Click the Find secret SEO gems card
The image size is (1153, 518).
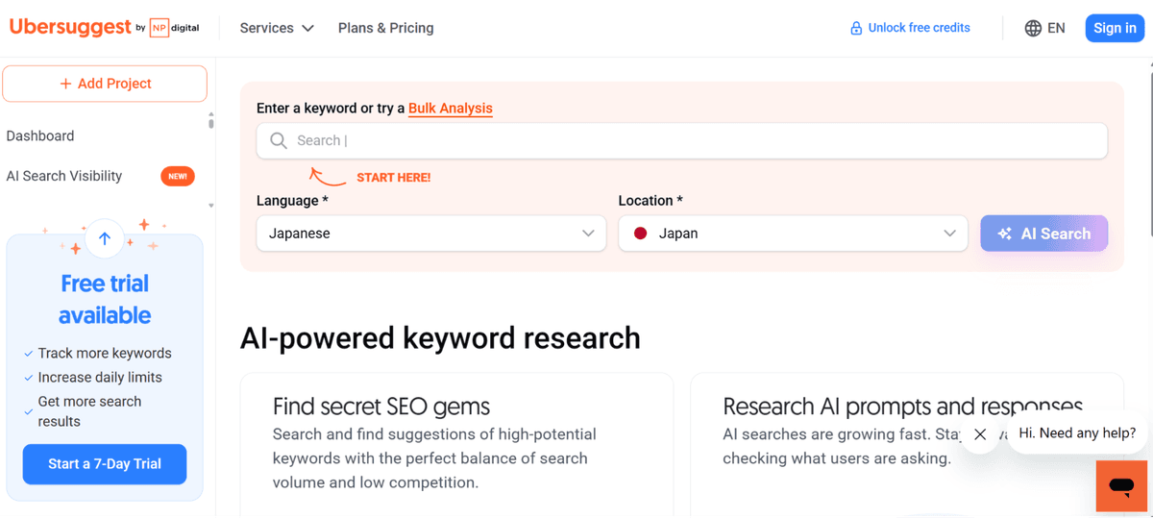(x=456, y=445)
